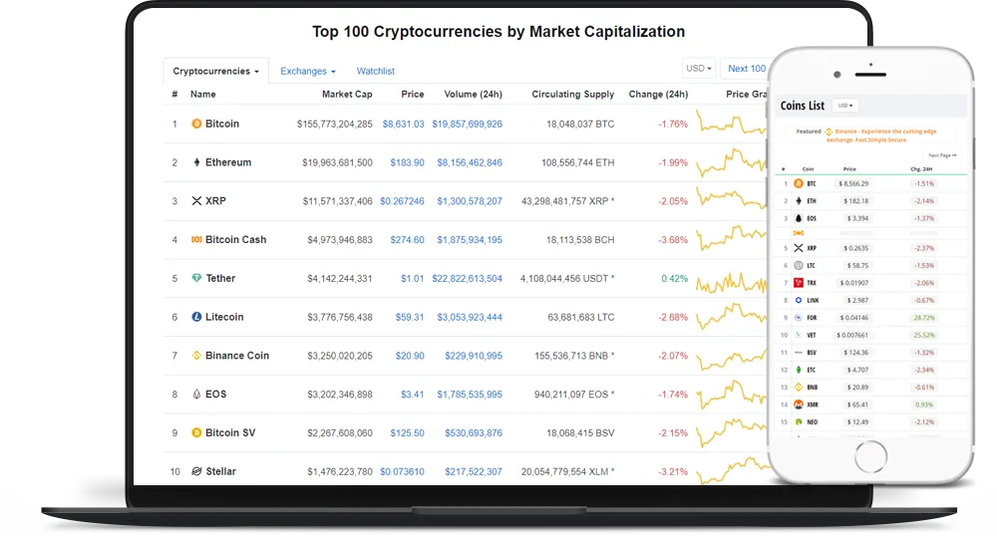Open the Cryptocurrencies dropdown tab
The width and height of the screenshot is (997, 537).
[x=215, y=71]
